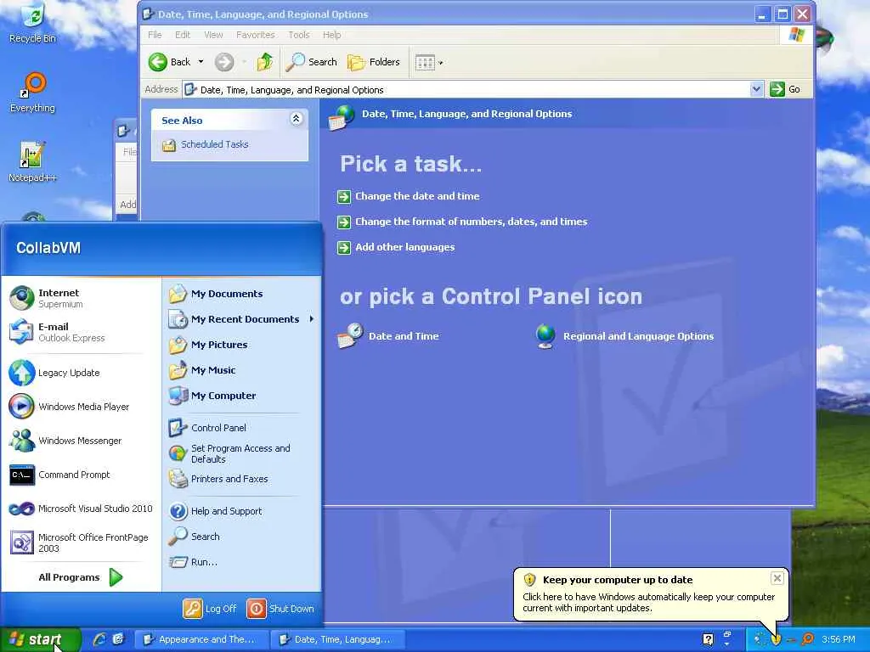Click the Windows Security shield tray icon
Image resolution: width=870 pixels, height=652 pixels.
pos(776,639)
